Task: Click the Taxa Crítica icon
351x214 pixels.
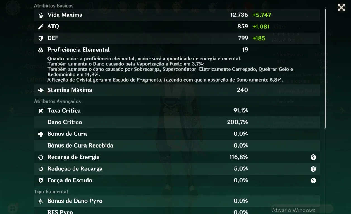Action: click(41, 111)
